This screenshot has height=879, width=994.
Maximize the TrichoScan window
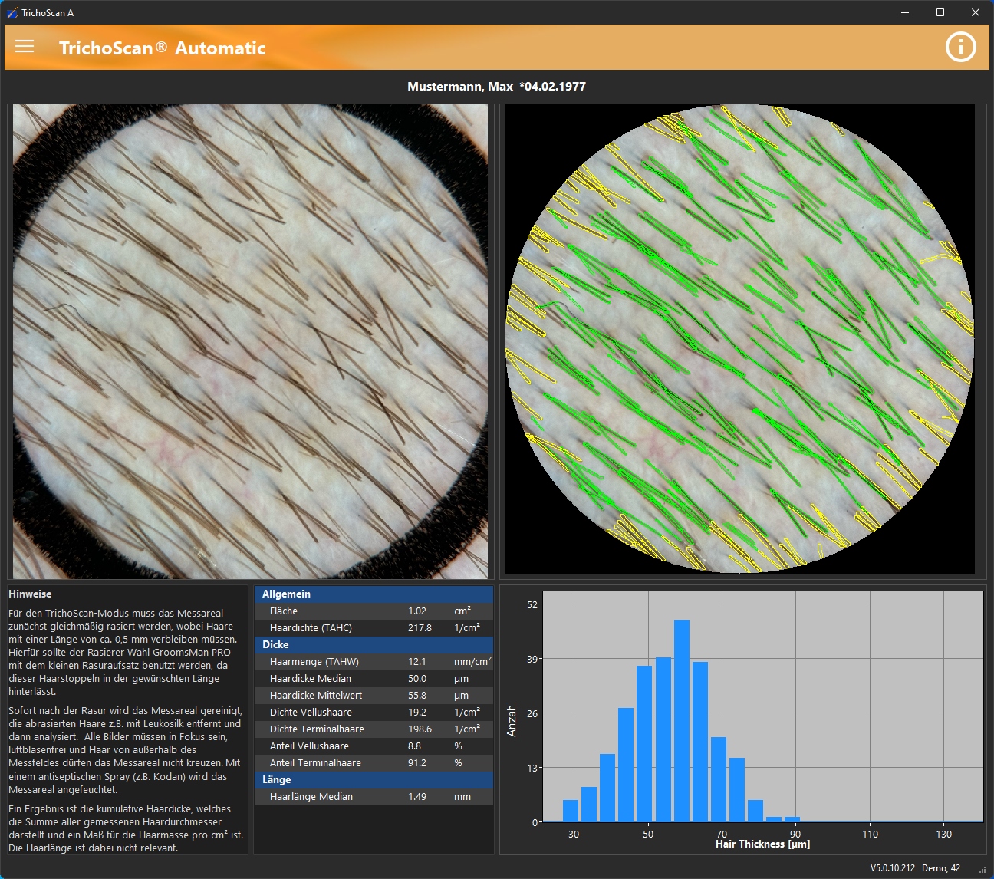(x=940, y=12)
